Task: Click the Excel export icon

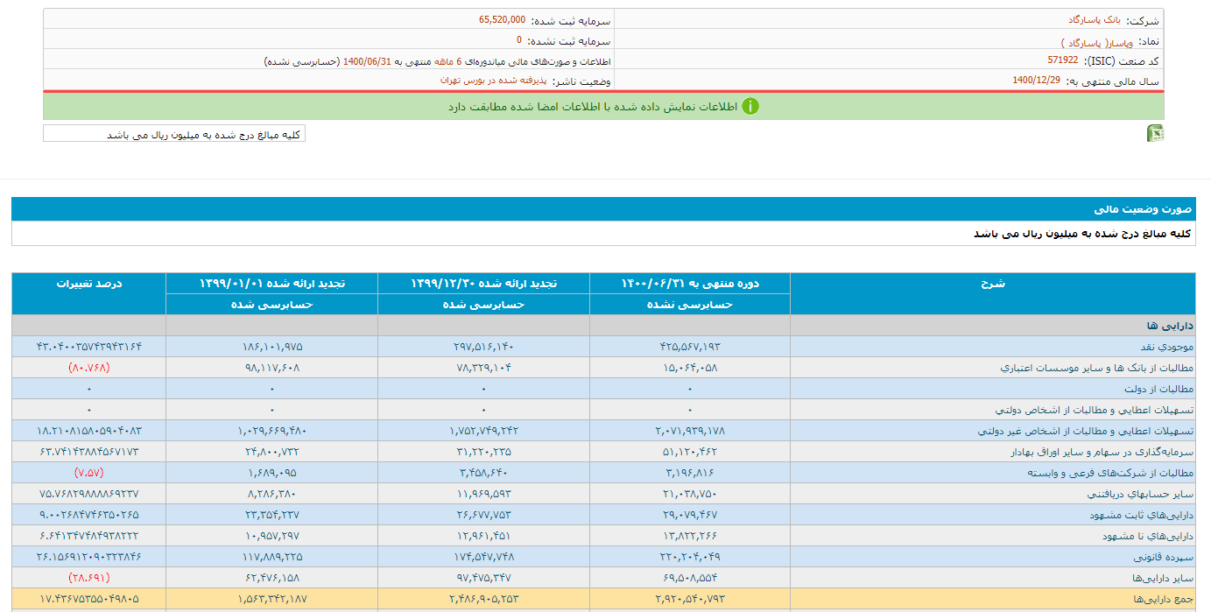Action: [1155, 133]
